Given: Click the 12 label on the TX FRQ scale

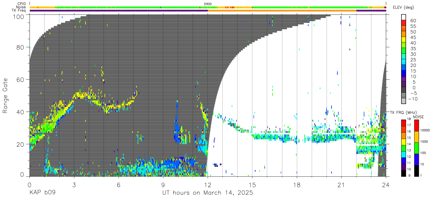Looking at the screenshot, I should (x=410, y=157).
